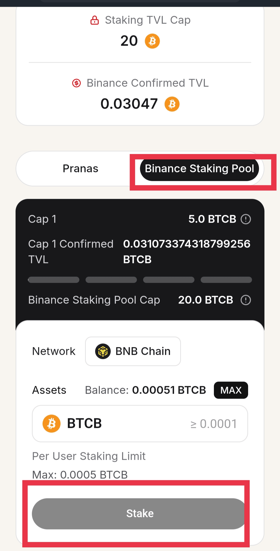
Task: Click the 0.00051 BTCB balance text
Action: (169, 390)
